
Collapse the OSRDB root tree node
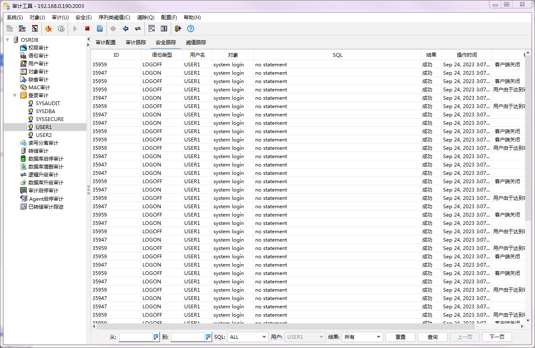coord(8,40)
